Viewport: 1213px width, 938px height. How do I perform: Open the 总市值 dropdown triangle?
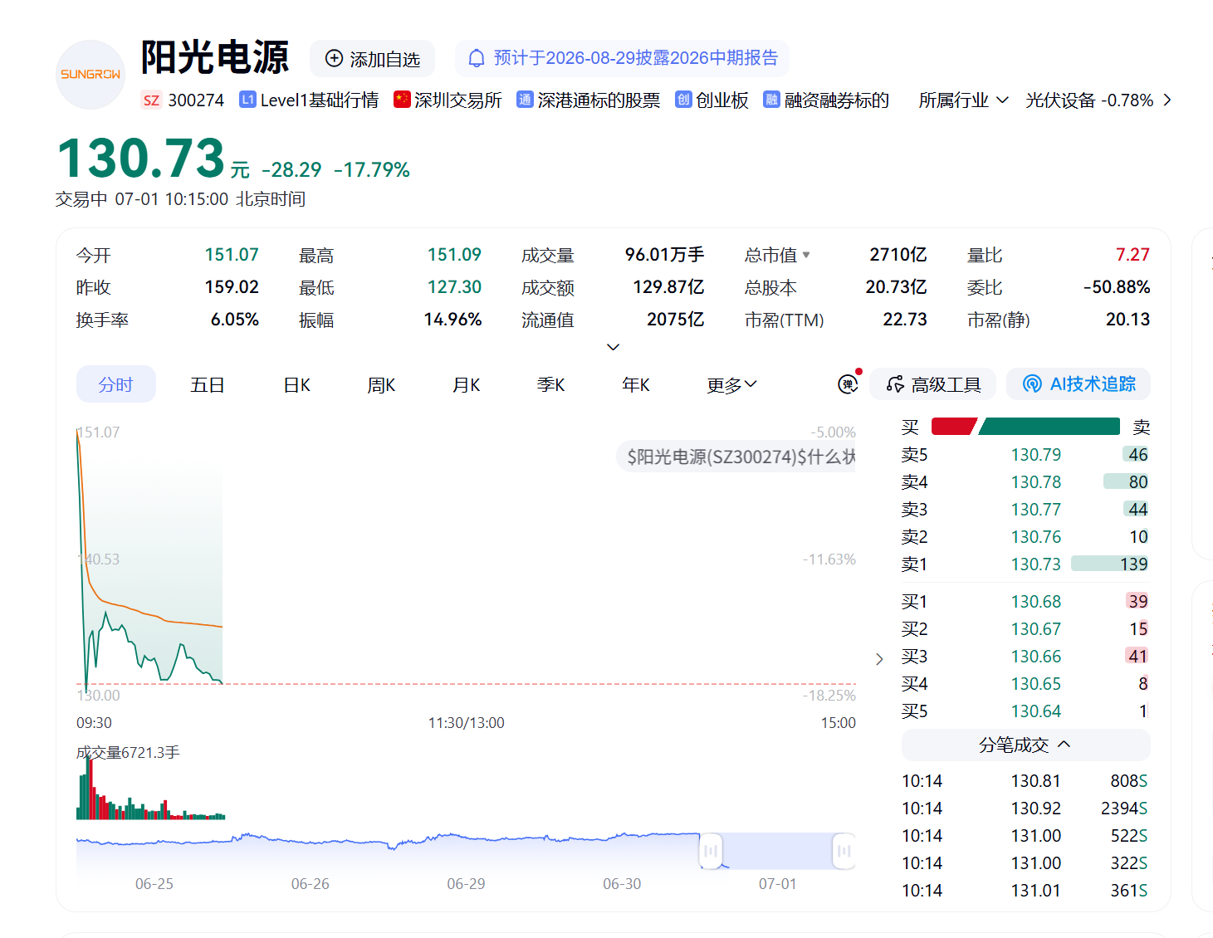pos(806,255)
